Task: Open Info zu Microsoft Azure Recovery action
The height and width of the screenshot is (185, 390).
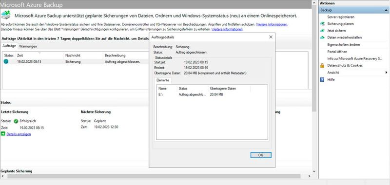Action: coord(355,58)
